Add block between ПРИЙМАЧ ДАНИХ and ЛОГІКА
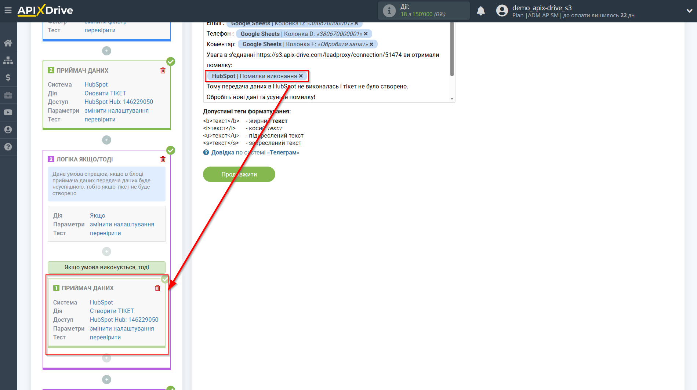 point(106,140)
